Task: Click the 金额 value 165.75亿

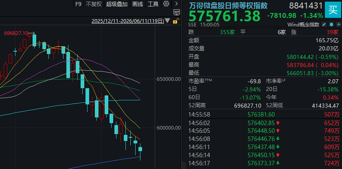Action: click(327, 41)
